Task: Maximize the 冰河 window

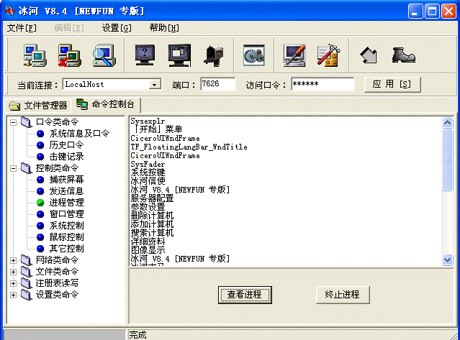Action: click(x=432, y=12)
